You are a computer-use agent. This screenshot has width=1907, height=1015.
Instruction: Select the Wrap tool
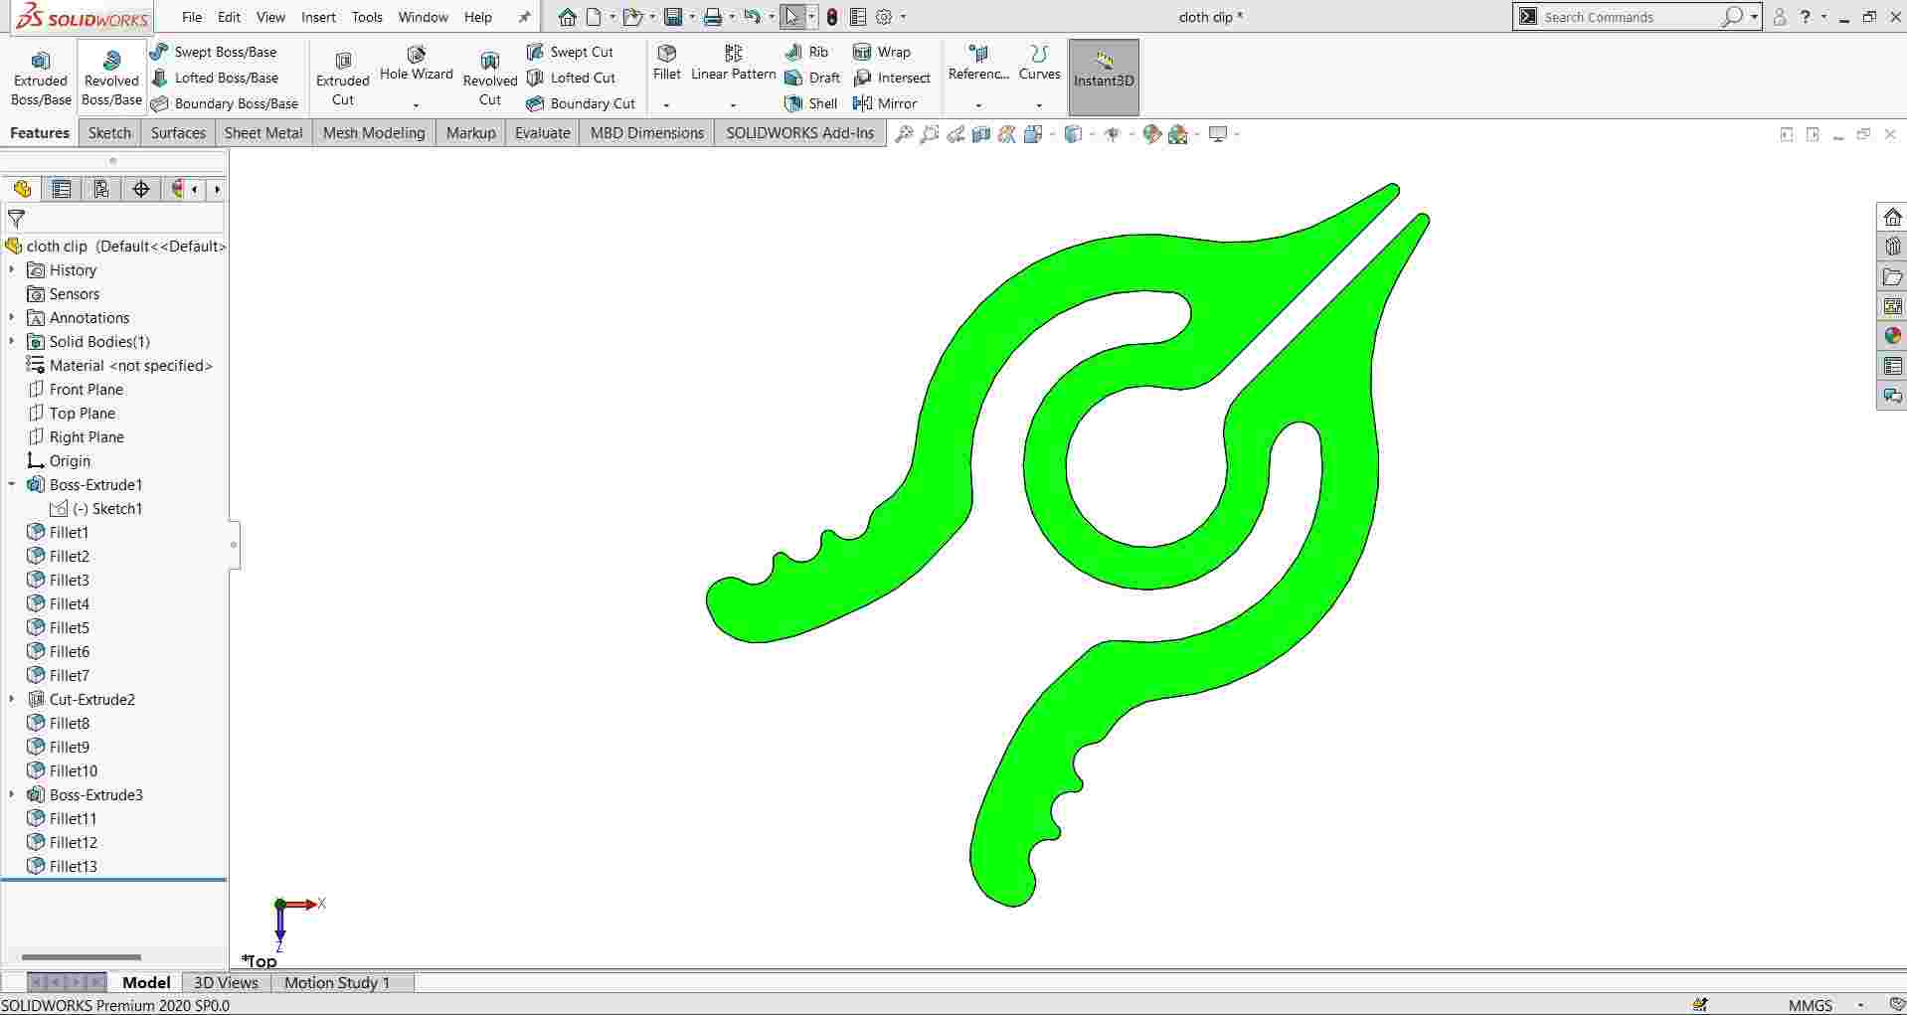pyautogui.click(x=882, y=52)
